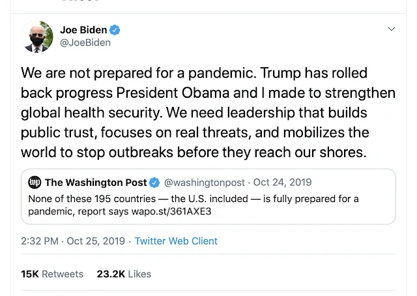Open The Washington Post account name
This screenshot has height=296, width=417.
click(95, 183)
